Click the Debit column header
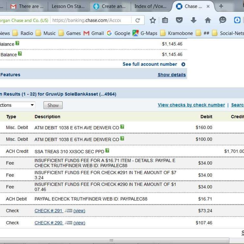The height and width of the screenshot is (244, 244). pos(206,117)
